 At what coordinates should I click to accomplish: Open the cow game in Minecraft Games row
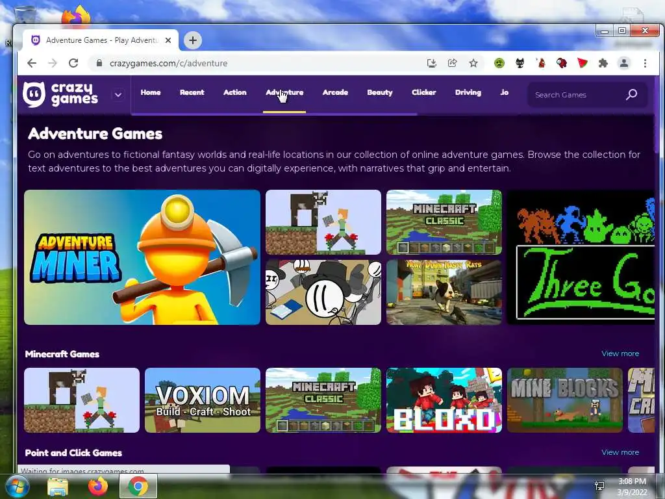click(82, 400)
